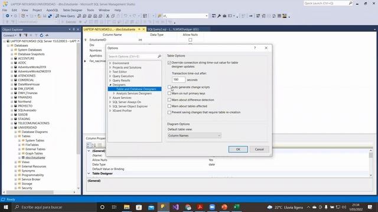
Task: Expand Projects and Solutions options node
Action: 110,68
